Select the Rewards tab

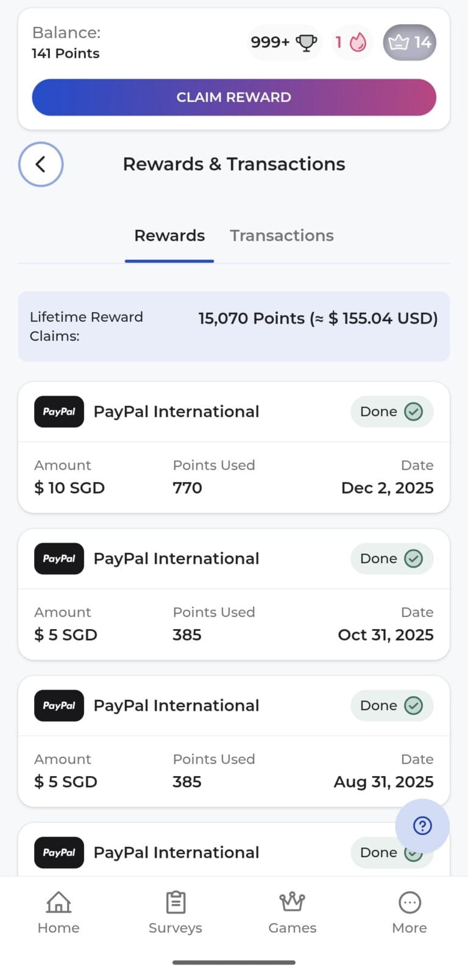click(169, 236)
